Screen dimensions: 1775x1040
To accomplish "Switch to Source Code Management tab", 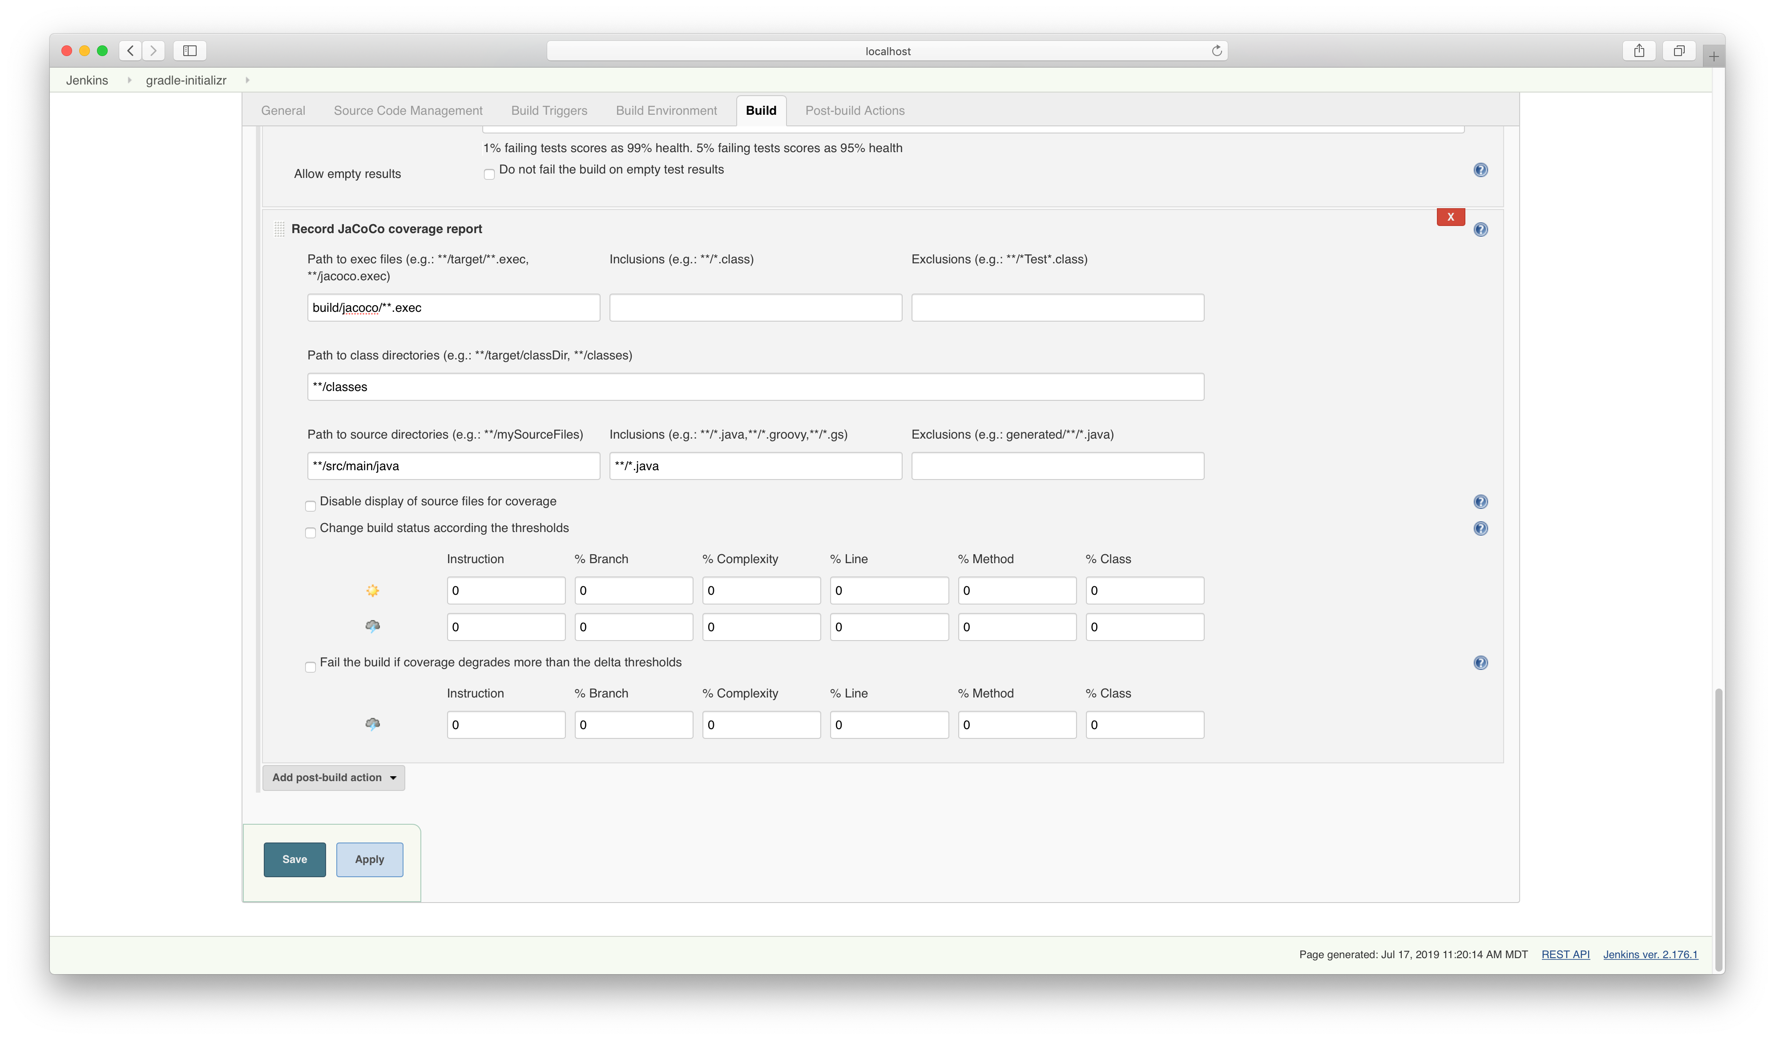I will click(x=408, y=111).
